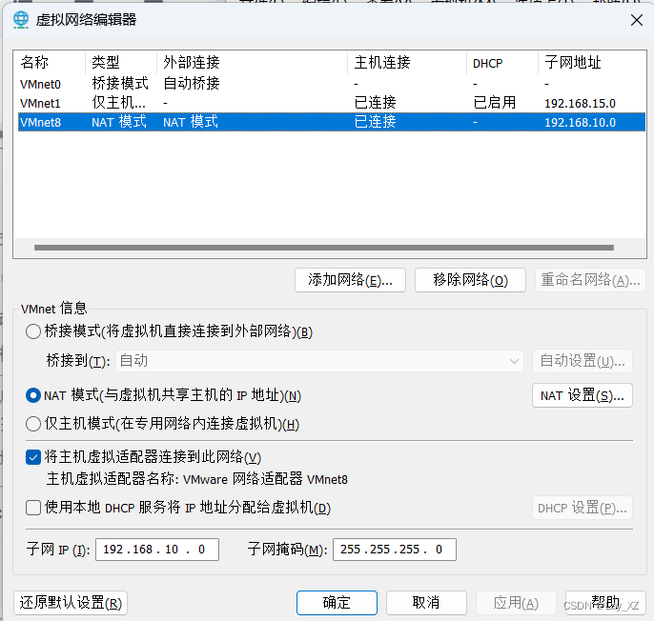Open the 桥接到 dropdown showing 自动
Screen dimensions: 654x621
(319, 361)
